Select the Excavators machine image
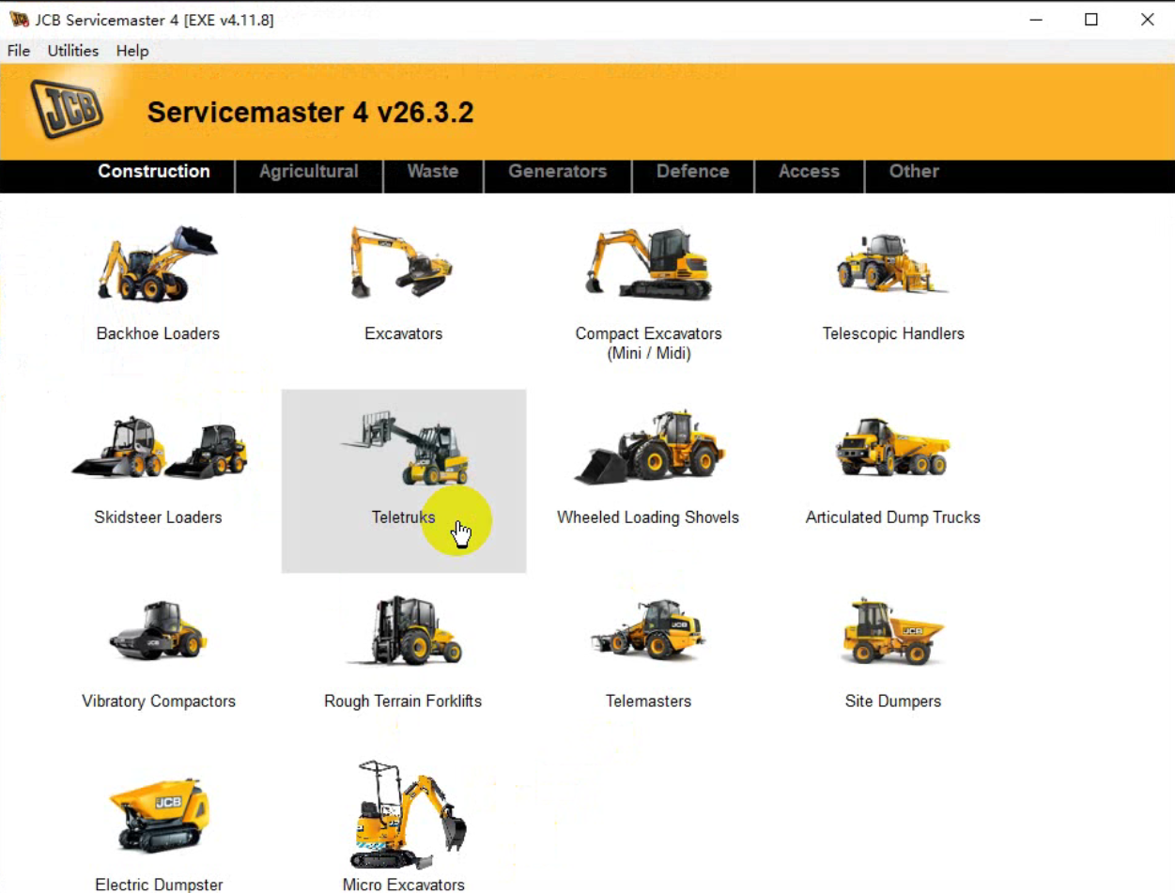1175x893 pixels. click(x=403, y=262)
